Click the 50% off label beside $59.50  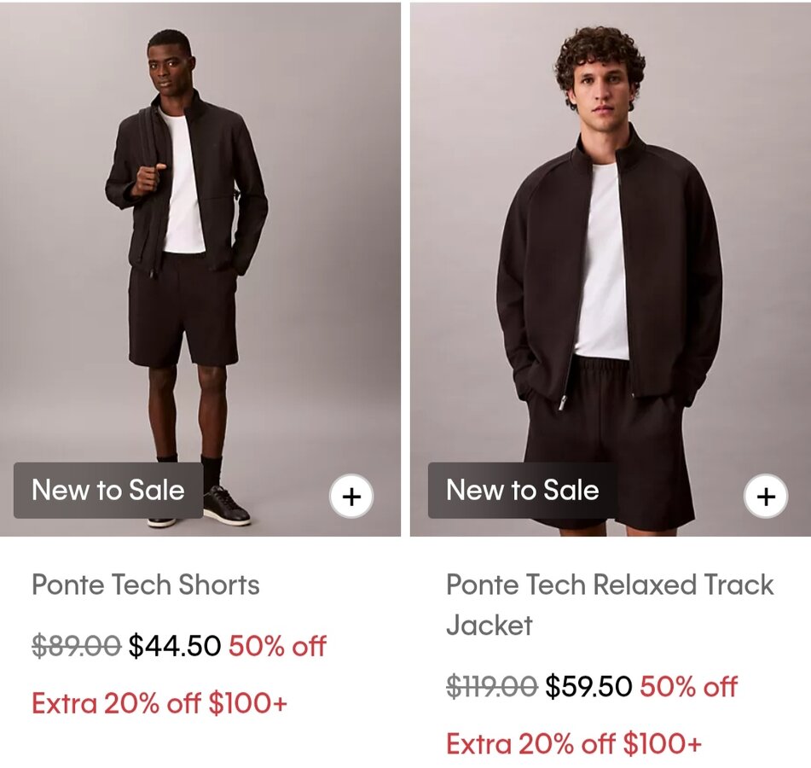click(x=689, y=687)
